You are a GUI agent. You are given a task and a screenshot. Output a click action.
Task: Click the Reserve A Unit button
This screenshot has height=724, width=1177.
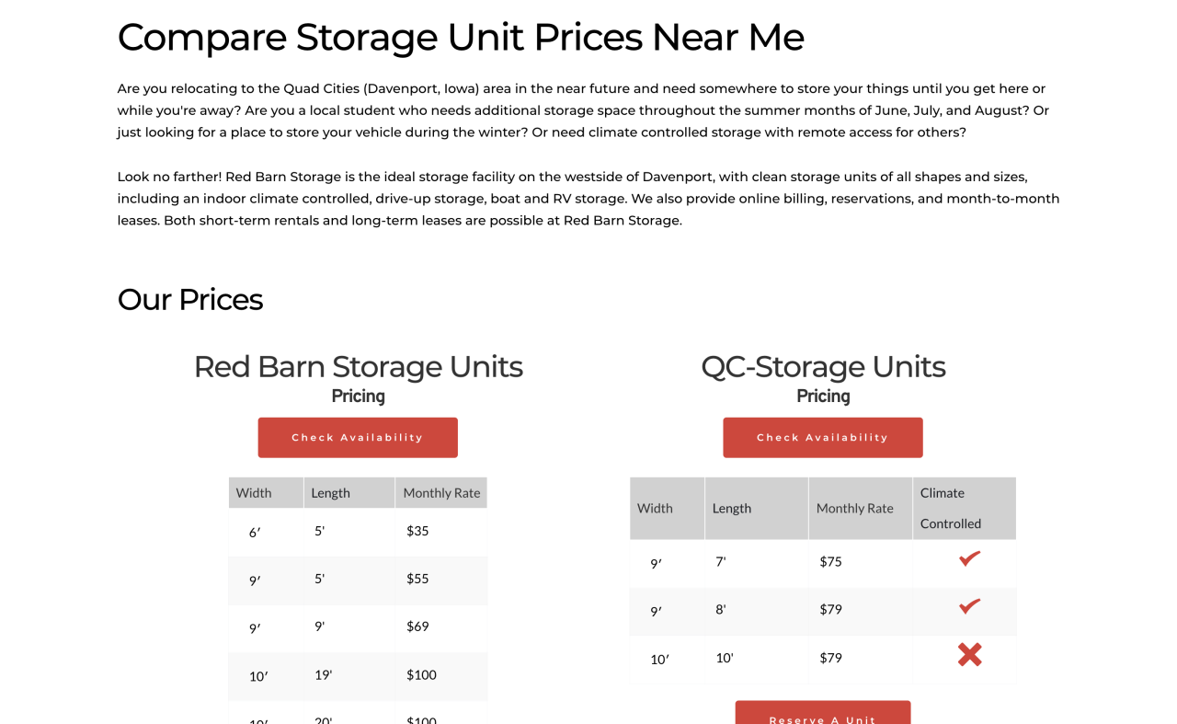click(x=823, y=718)
